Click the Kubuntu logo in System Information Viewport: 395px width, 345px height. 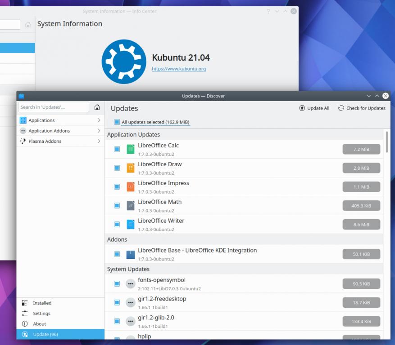(x=123, y=62)
